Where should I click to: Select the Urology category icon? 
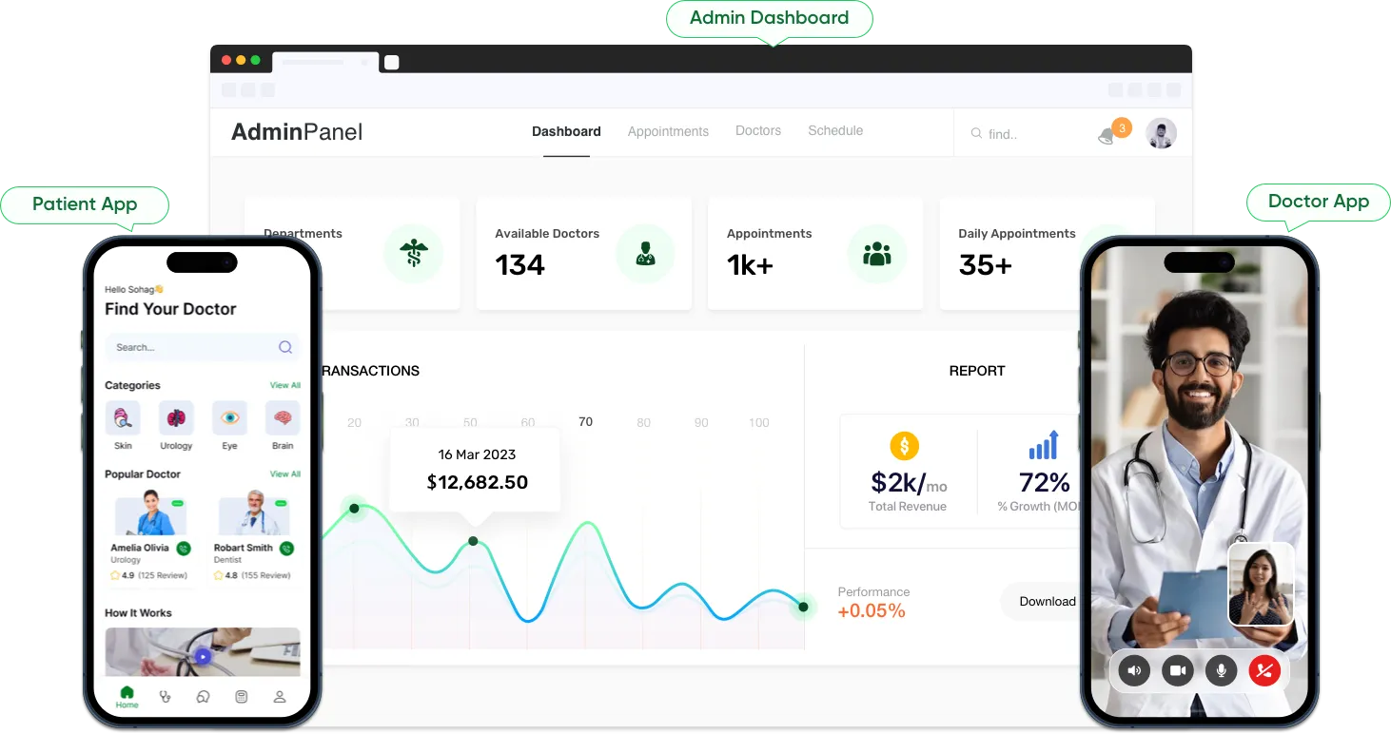coord(176,418)
